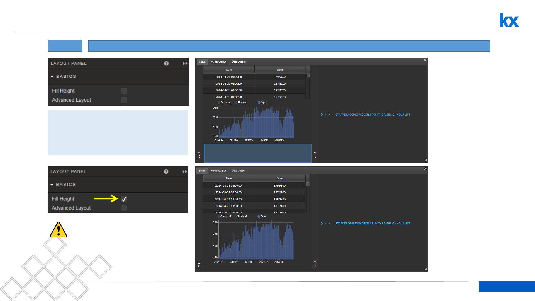Screen dimensions: 535x301
Task: Collapse BASICS section in bottom panel
Action: [52, 185]
